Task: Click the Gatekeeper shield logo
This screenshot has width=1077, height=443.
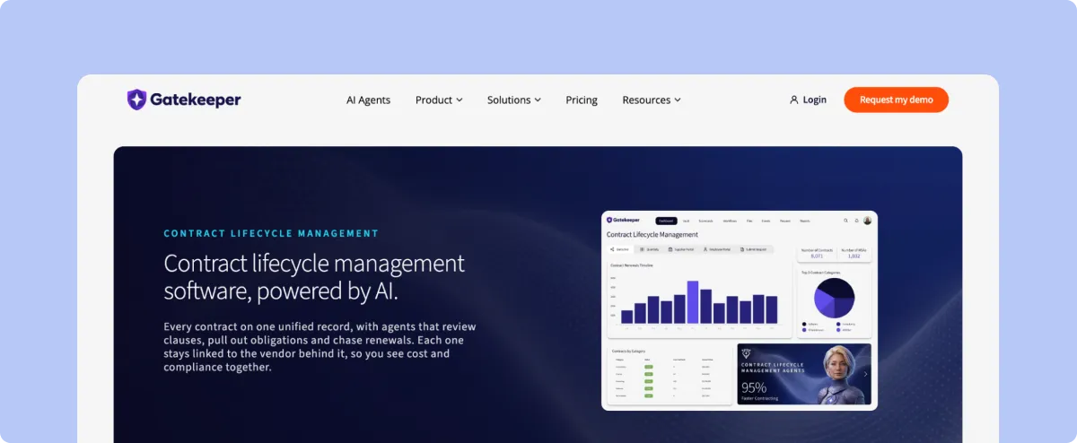Action: [136, 100]
